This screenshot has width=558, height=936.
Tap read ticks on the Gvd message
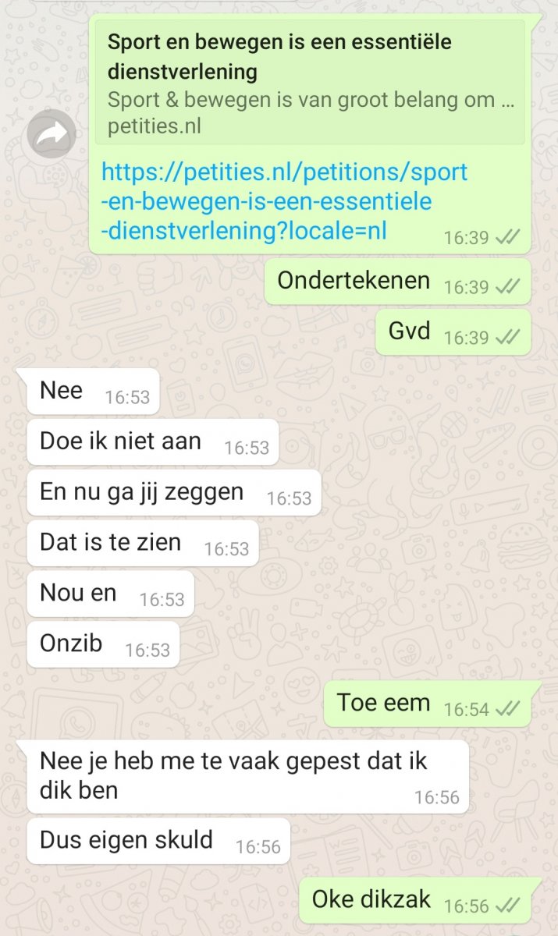[507, 337]
